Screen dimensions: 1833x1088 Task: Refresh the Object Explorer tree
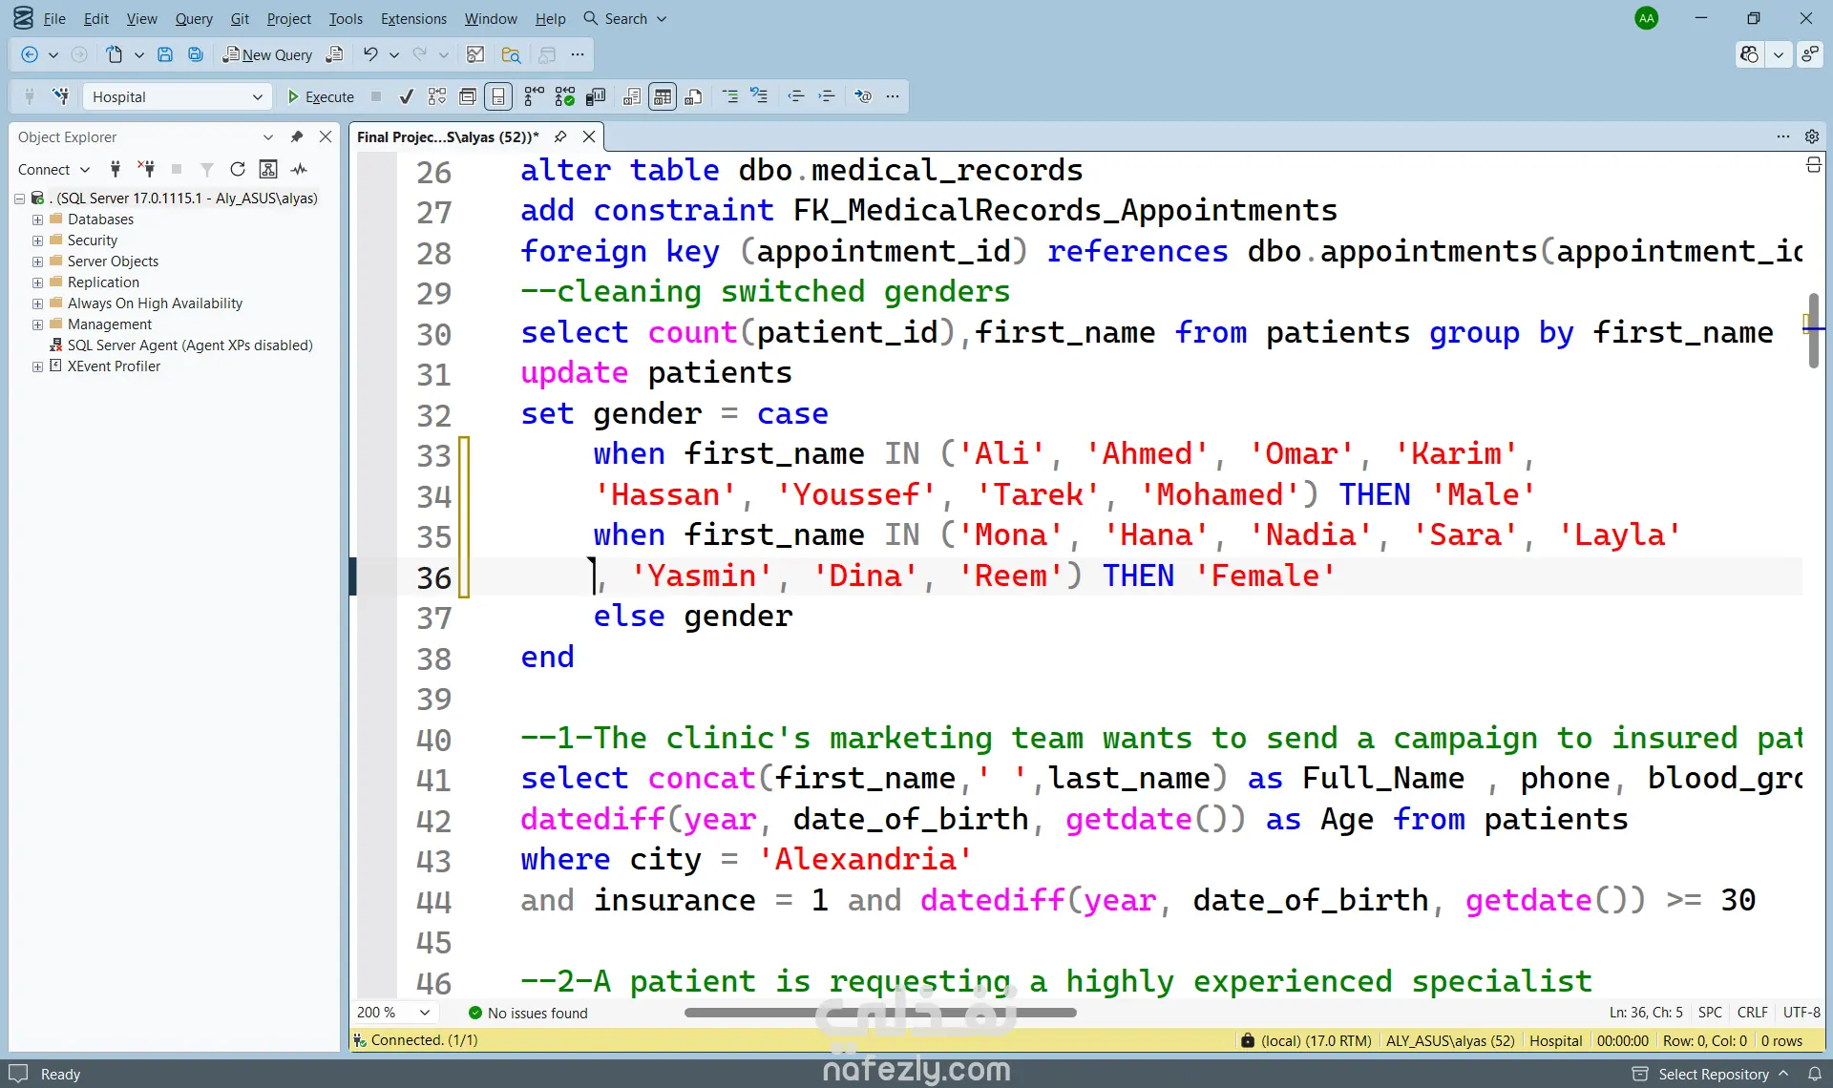coord(238,169)
